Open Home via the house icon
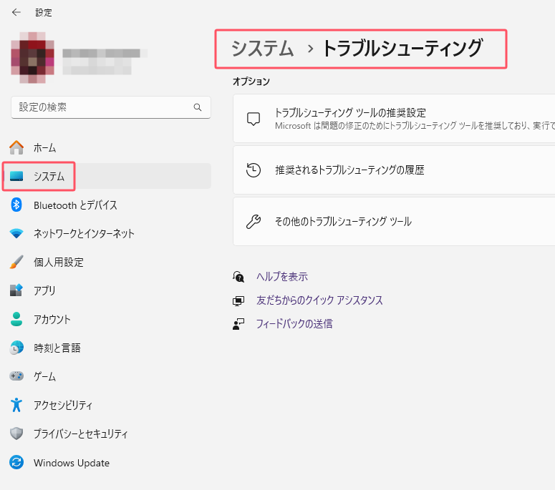Image resolution: width=555 pixels, height=490 pixels. pyautogui.click(x=16, y=147)
